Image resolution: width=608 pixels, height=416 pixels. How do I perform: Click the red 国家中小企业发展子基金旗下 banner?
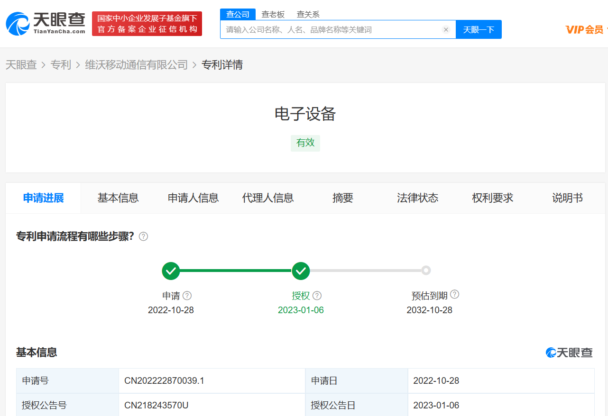147,24
